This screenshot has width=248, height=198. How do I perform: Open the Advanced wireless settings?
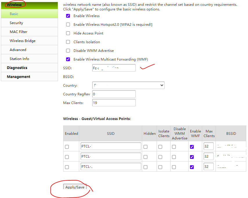[x=18, y=50]
